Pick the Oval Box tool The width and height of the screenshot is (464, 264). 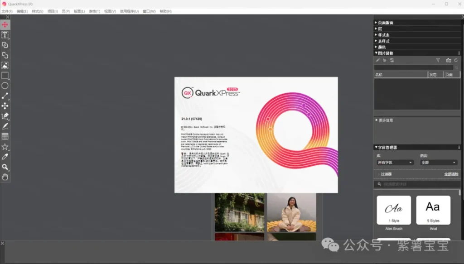(5, 86)
